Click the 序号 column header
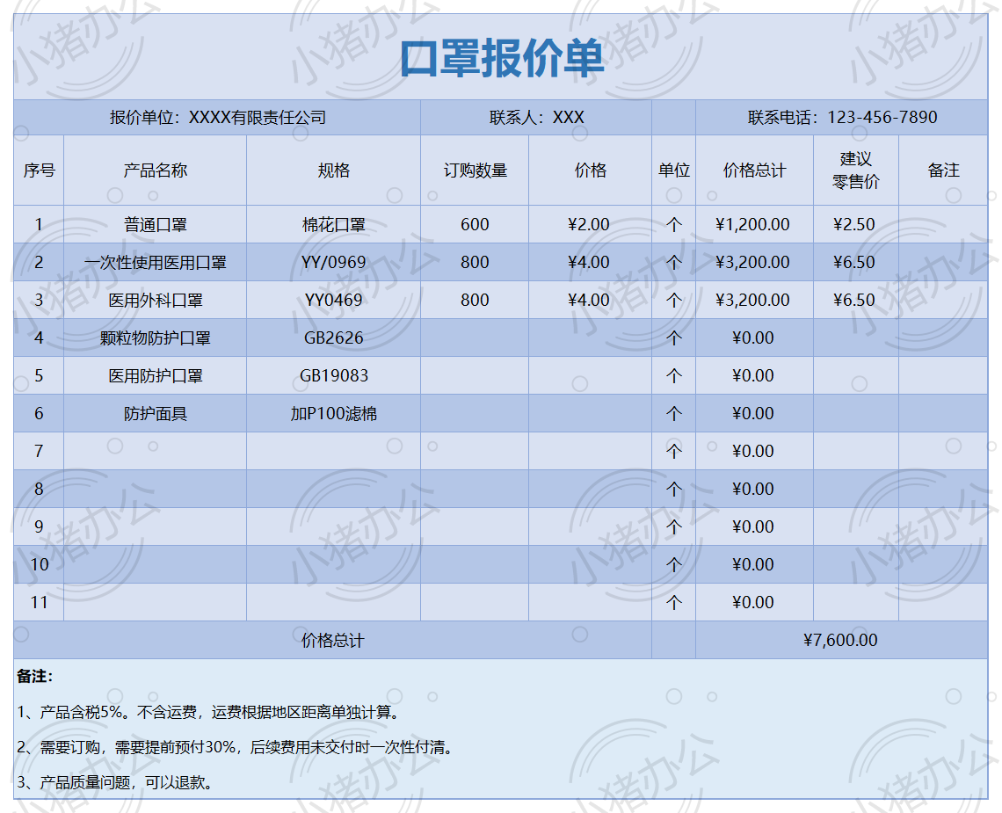Viewport: 1002px width, 813px height. pos(39,170)
